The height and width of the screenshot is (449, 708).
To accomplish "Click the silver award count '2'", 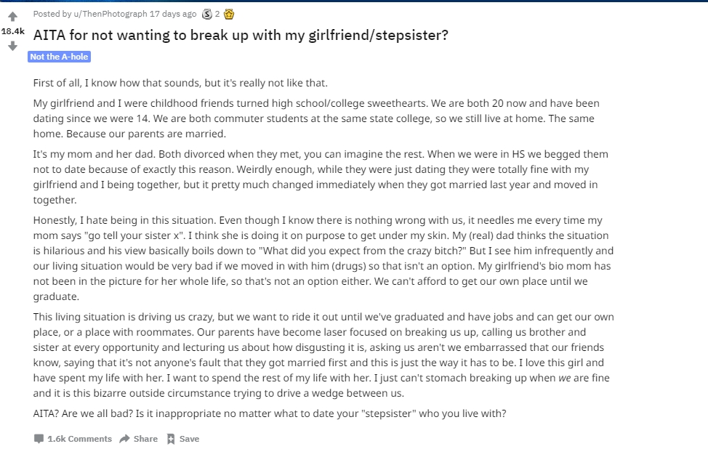I will 217,14.
